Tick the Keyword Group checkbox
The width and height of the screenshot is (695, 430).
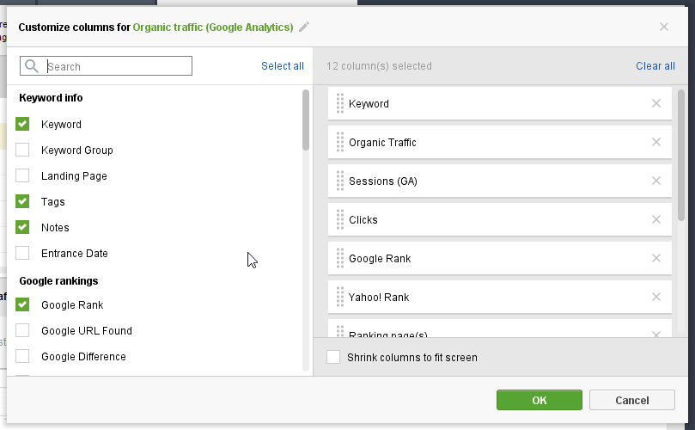coord(22,150)
